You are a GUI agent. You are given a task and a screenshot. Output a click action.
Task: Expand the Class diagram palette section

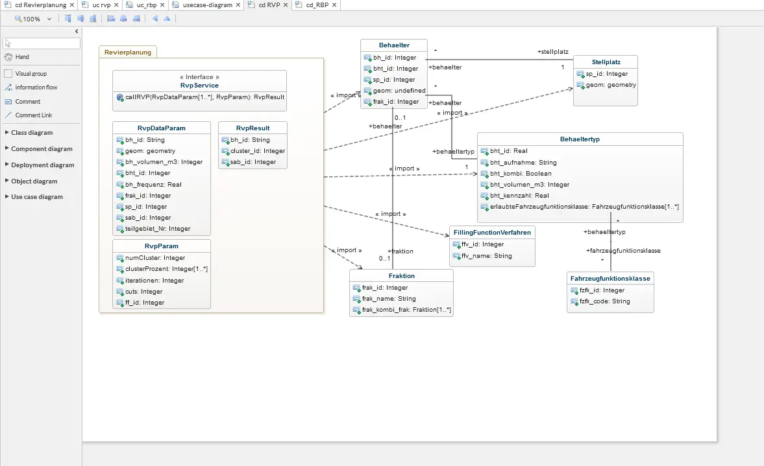point(32,132)
